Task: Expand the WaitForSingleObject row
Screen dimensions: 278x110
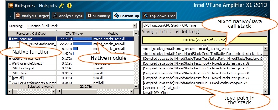Action: point(10,63)
